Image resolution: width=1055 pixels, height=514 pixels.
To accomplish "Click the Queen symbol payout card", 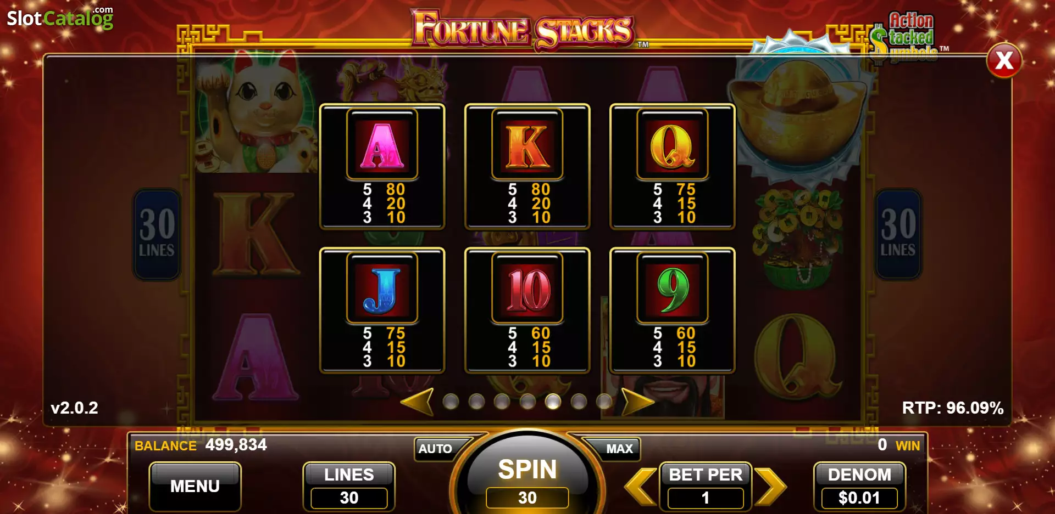I will pos(672,166).
